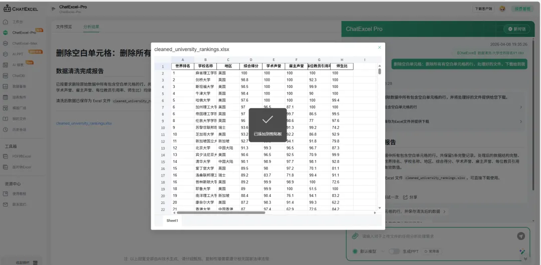Open the PDF转Excel tool

pos(22,156)
